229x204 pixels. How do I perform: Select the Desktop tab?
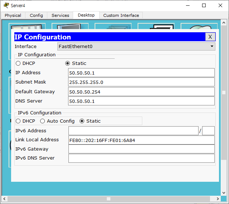coord(86,15)
